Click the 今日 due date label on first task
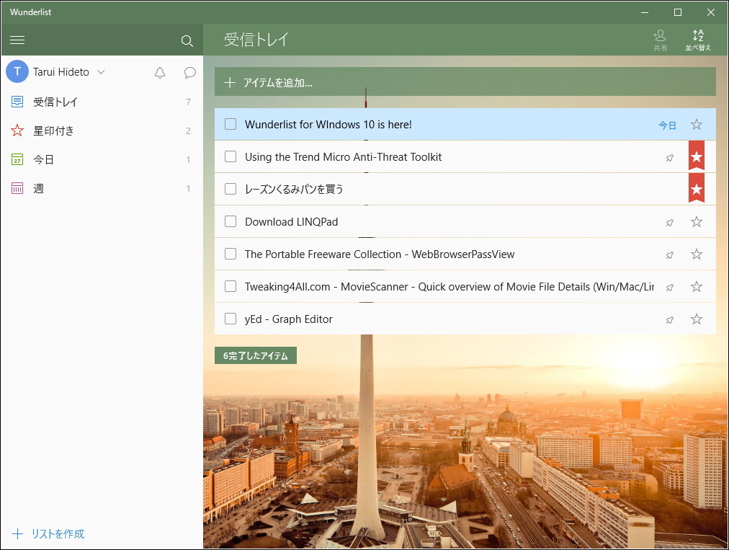Image resolution: width=729 pixels, height=550 pixels. point(667,125)
